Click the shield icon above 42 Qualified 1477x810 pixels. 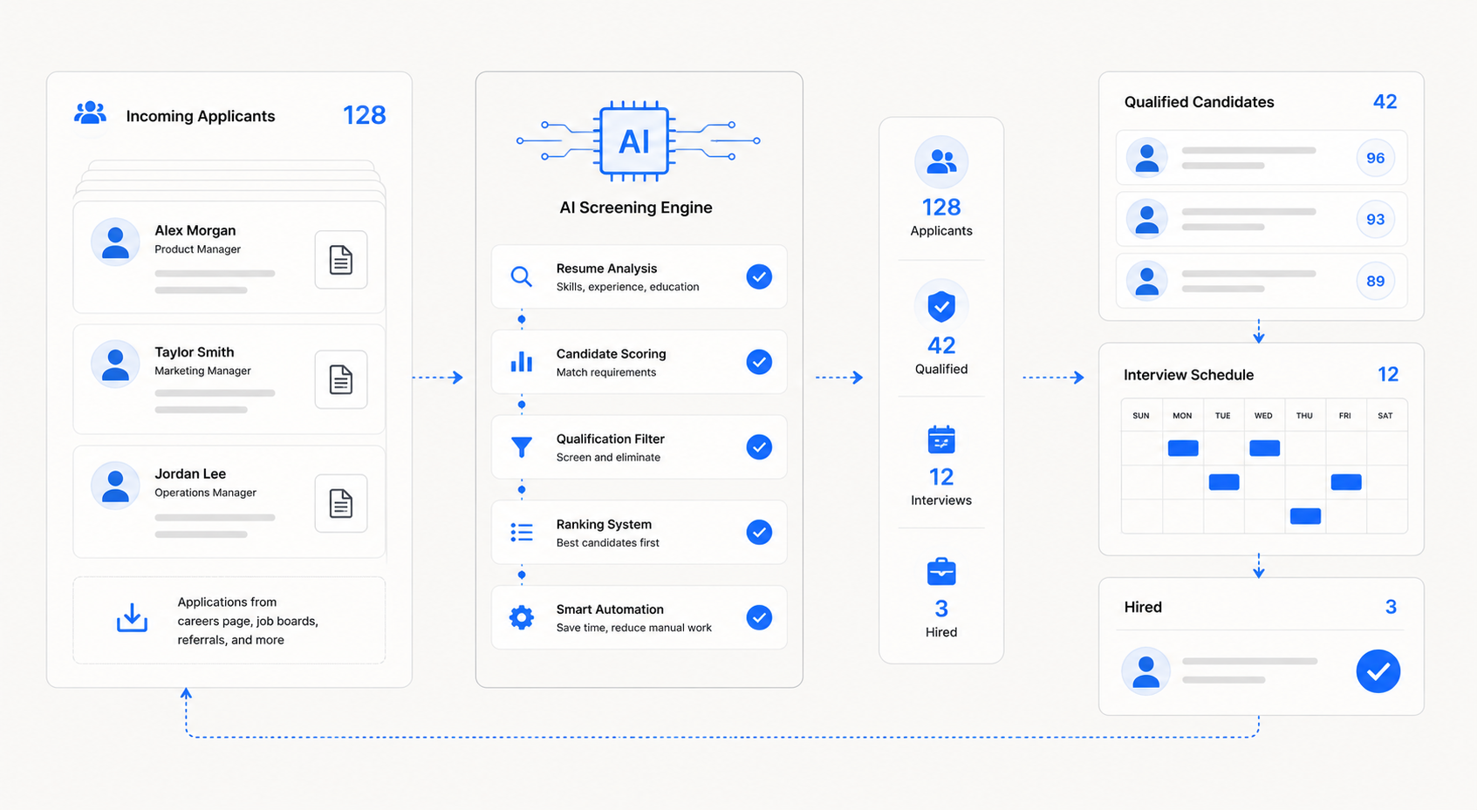pos(941,306)
